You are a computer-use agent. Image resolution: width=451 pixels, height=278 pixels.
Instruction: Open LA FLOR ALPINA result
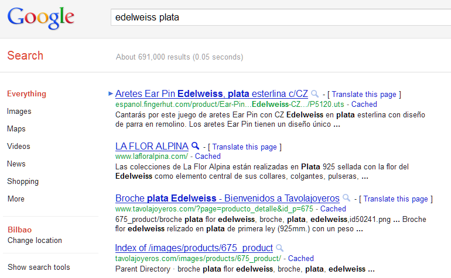[x=152, y=147]
